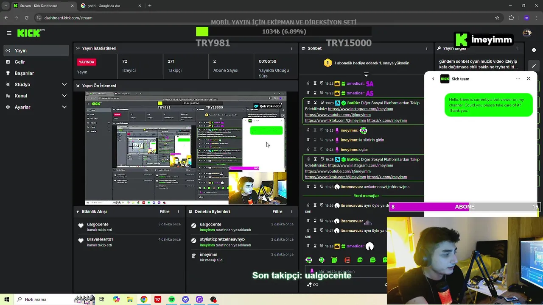Open WPS Office from the taskbar
This screenshot has height=305, width=543.
pos(158,299)
